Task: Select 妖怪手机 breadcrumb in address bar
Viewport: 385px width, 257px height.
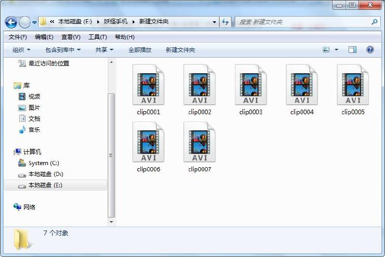Action: click(115, 22)
